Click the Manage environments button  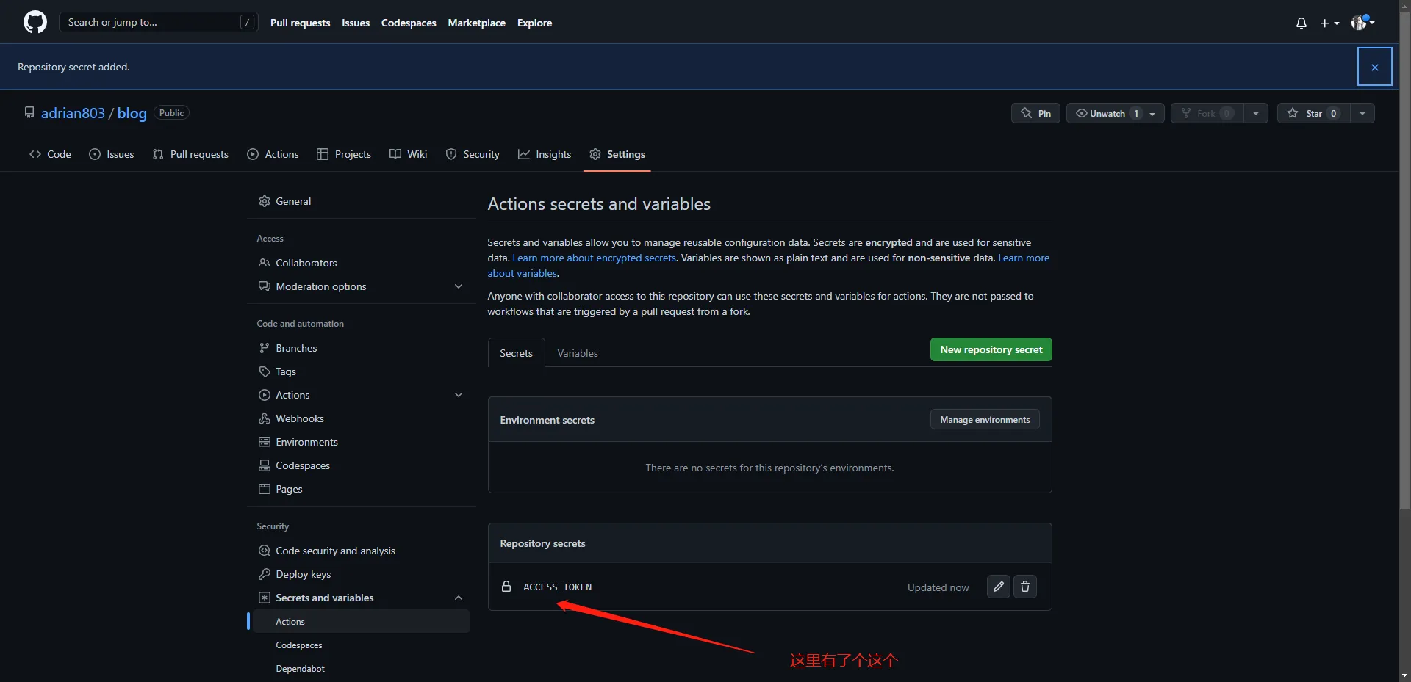(x=984, y=420)
